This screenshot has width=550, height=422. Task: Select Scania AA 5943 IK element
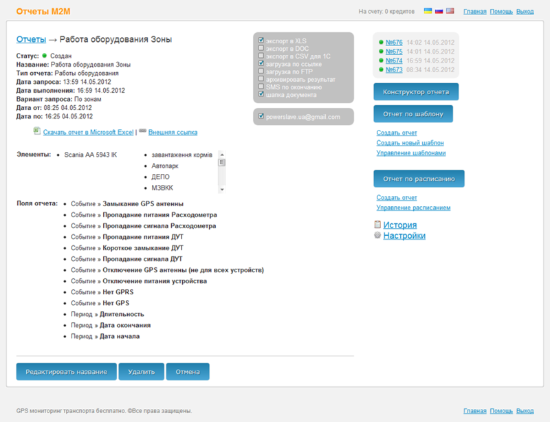pos(91,155)
